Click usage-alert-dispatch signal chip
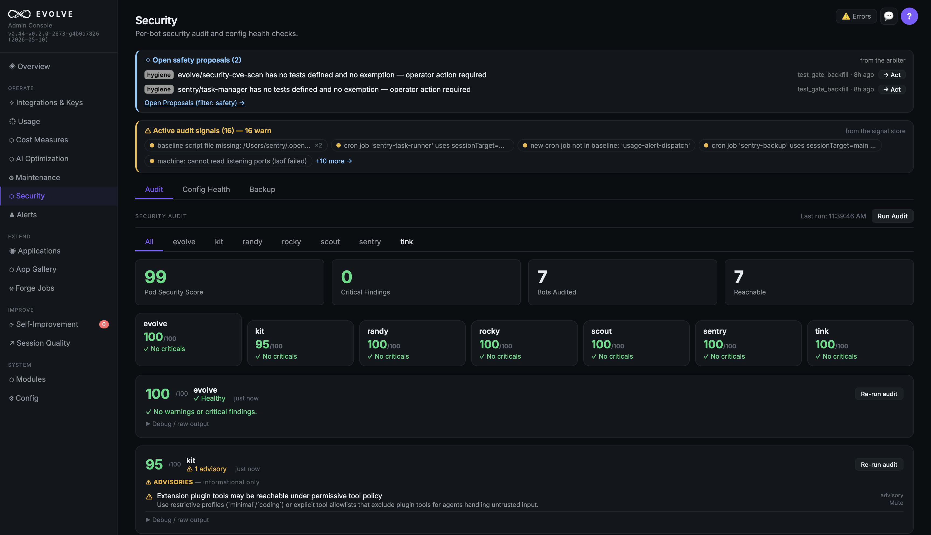 pos(606,146)
